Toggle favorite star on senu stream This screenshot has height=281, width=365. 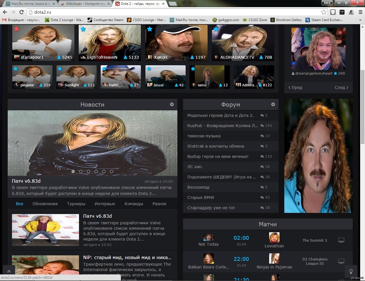click(x=193, y=69)
